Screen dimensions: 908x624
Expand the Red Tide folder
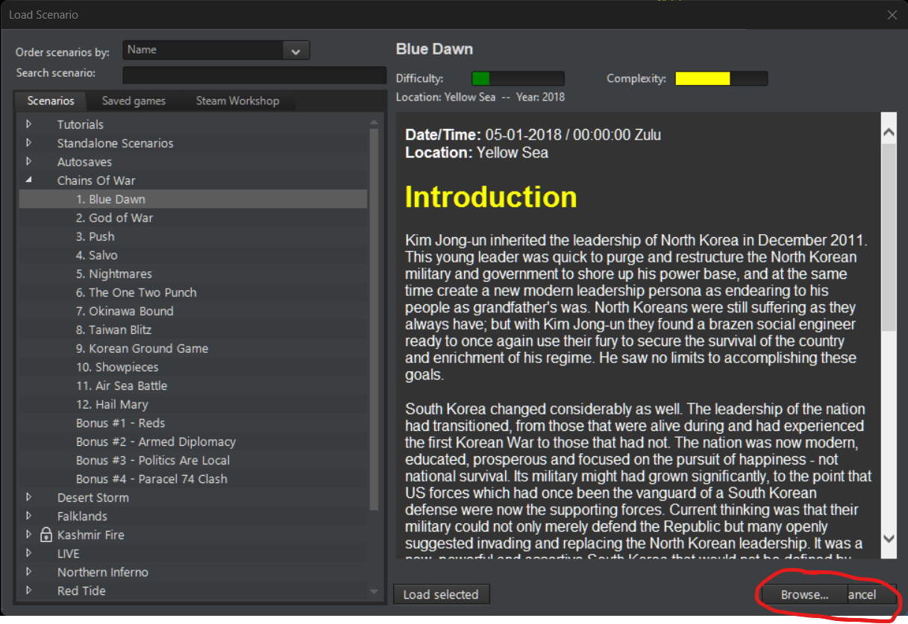(29, 590)
